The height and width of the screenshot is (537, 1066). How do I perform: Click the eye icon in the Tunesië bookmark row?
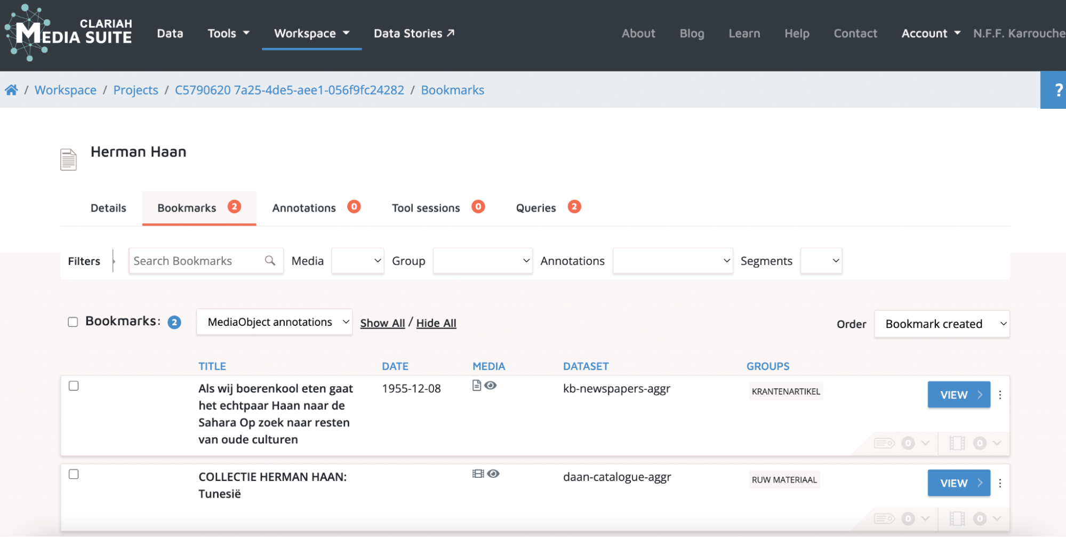point(493,474)
